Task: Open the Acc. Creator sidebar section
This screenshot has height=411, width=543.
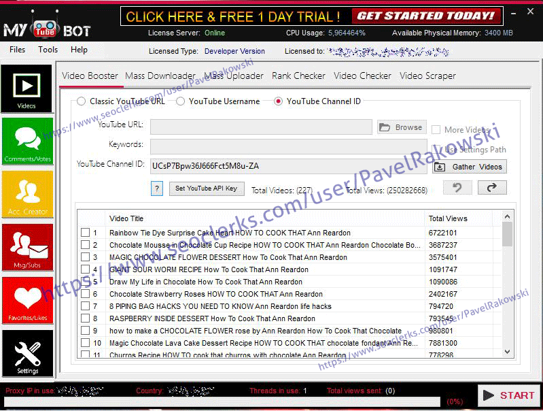Action: point(28,194)
